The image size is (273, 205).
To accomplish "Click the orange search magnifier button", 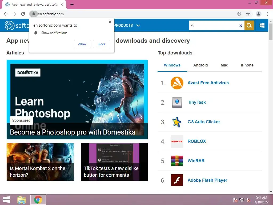I will (249, 25).
